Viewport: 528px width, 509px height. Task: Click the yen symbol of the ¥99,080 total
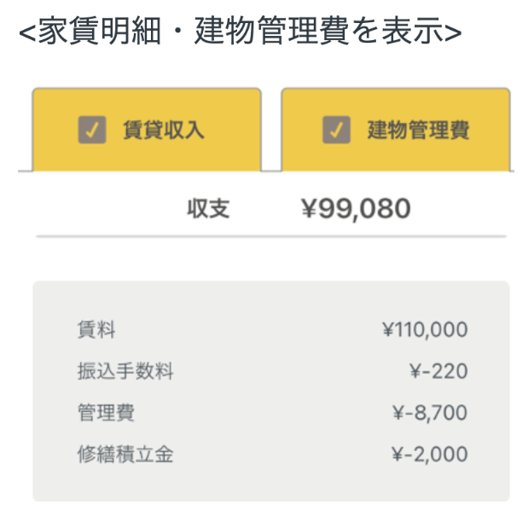(310, 208)
